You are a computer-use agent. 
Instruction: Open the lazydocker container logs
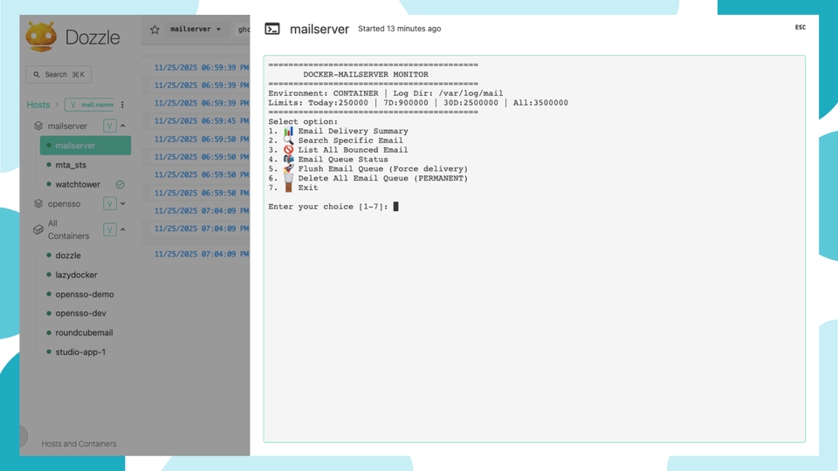click(76, 275)
